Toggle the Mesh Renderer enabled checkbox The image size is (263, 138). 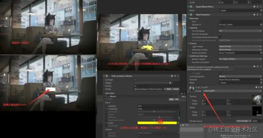tap(194, 15)
